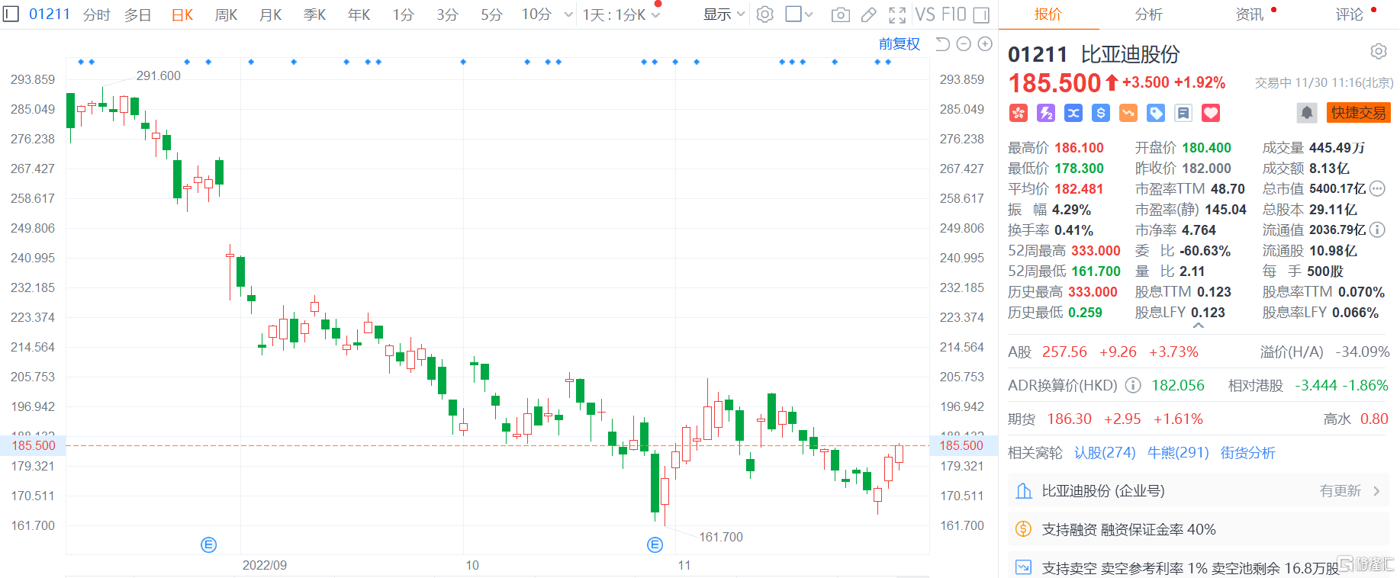Image resolution: width=1400 pixels, height=578 pixels.
Task: Click the more icon next to 总市值
Action: click(1377, 188)
